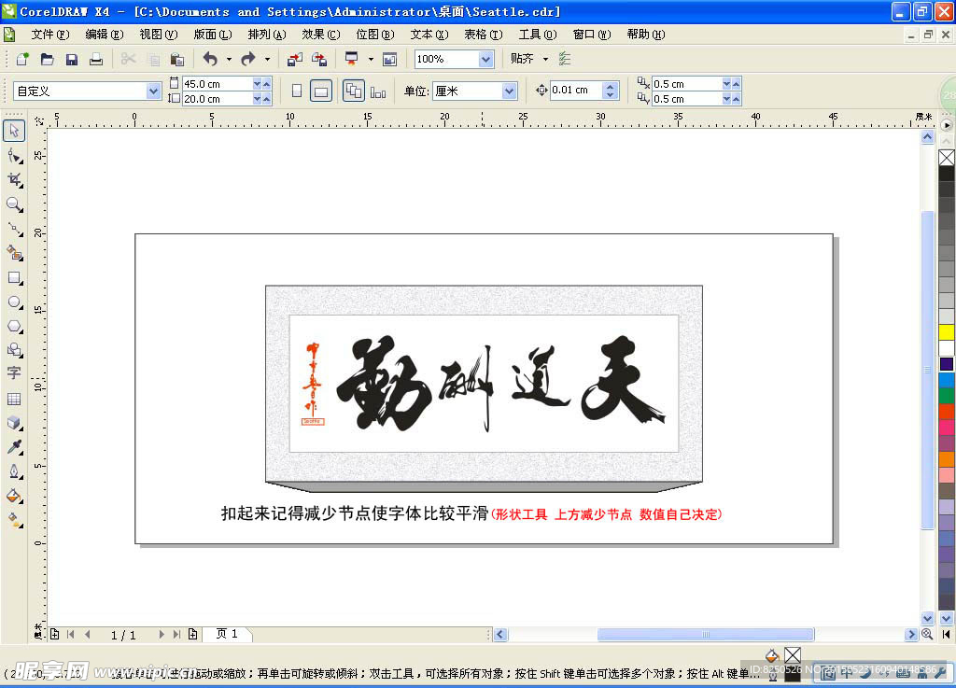Select the Interactive Fill tool
956x688 pixels.
pos(14,519)
